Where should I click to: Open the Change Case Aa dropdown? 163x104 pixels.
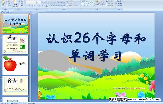43,6
